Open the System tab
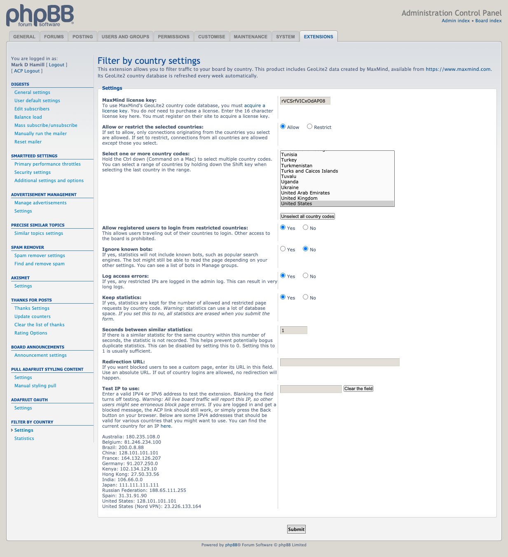Screen dimensions: 508x557 tap(286, 37)
